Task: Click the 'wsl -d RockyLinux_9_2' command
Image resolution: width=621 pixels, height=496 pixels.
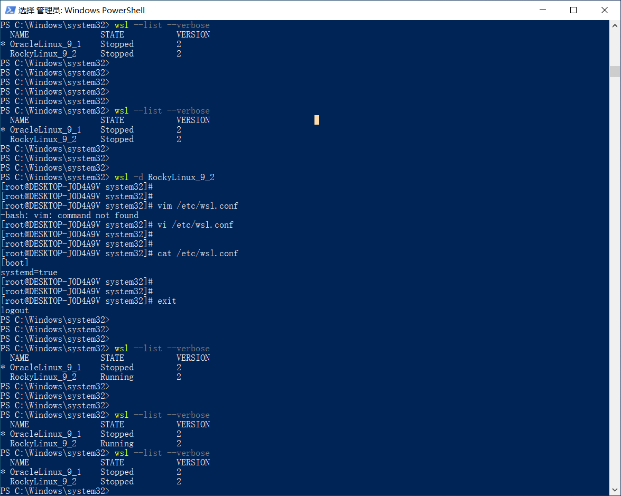Action: [x=164, y=177]
